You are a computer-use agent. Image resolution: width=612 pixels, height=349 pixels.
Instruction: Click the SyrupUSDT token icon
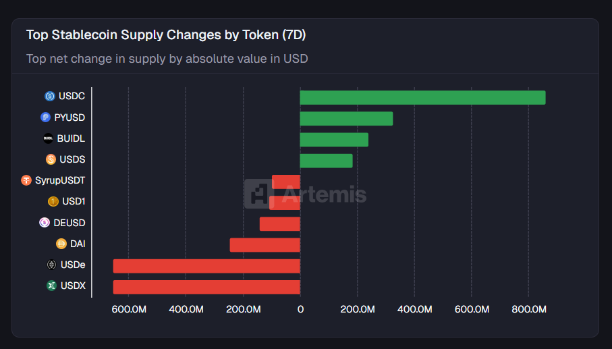[26, 180]
